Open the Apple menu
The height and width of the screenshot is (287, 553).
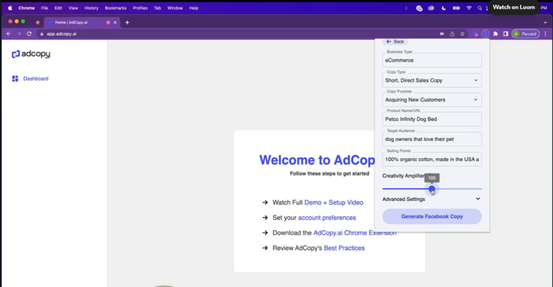(10, 8)
